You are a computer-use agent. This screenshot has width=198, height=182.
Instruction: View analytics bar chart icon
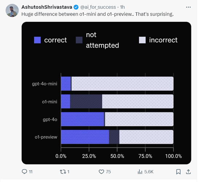coord(140,172)
